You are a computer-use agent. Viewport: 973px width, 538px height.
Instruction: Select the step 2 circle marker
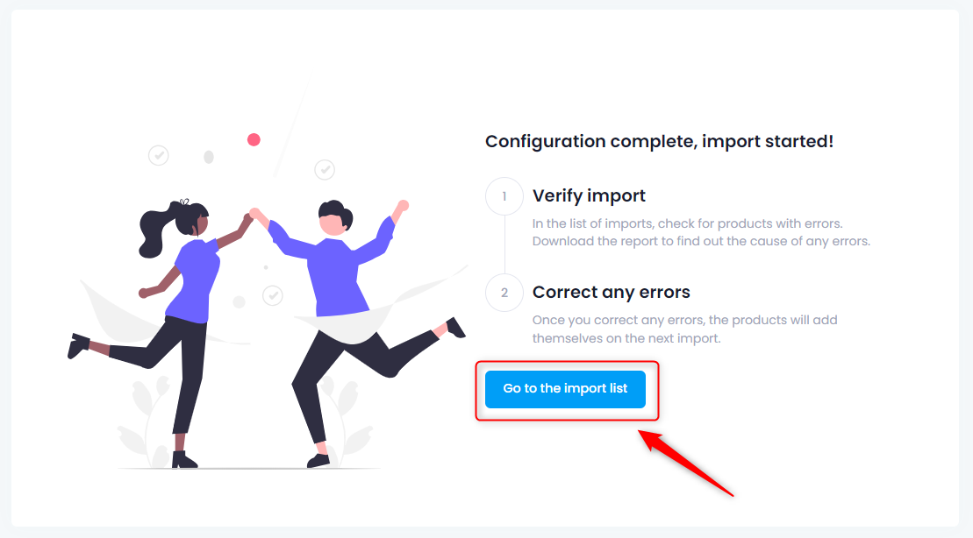pos(504,293)
